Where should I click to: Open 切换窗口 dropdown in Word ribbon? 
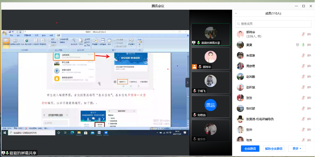click(131, 42)
